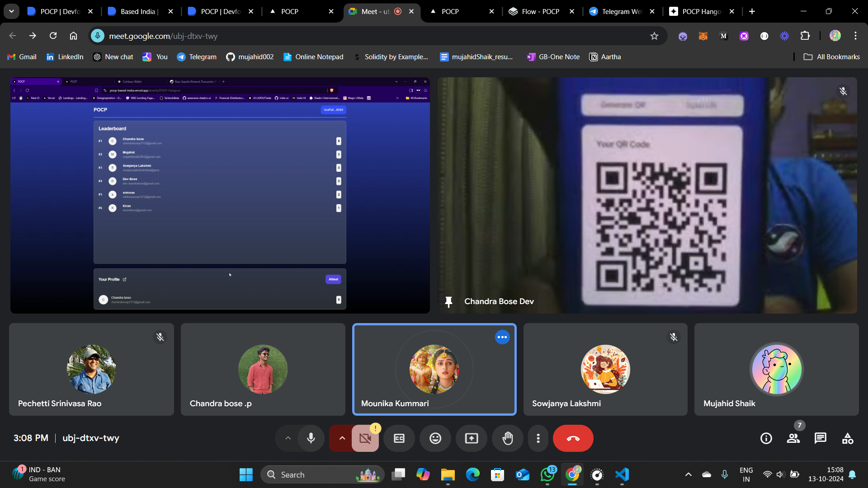The image size is (868, 488).
Task: Click the shared screen presentation tile
Action: tap(220, 195)
